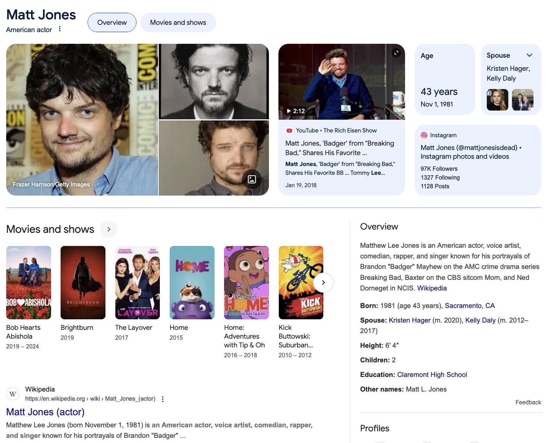
Task: Open the Home 2015 poster
Action: [x=192, y=282]
